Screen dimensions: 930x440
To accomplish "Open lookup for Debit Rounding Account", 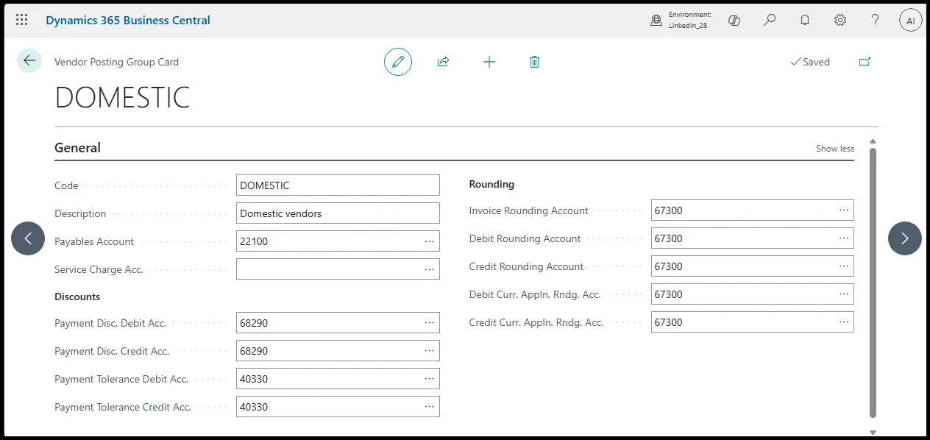I will (844, 238).
